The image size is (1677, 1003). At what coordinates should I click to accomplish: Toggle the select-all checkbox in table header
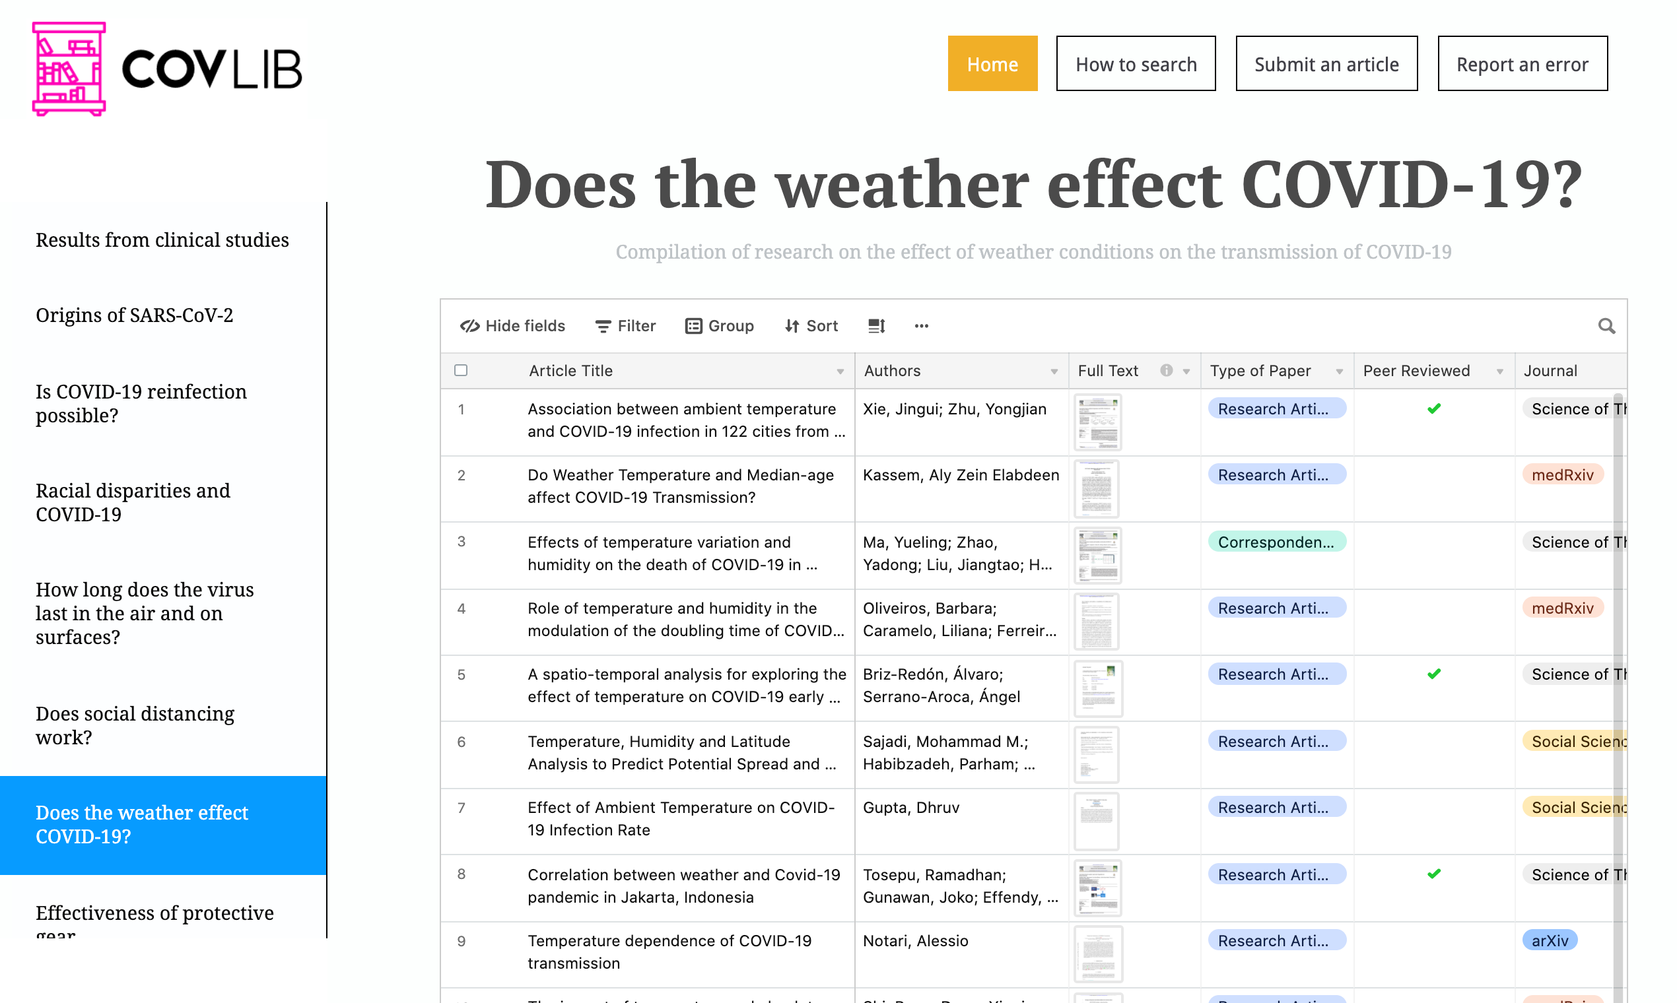(461, 370)
